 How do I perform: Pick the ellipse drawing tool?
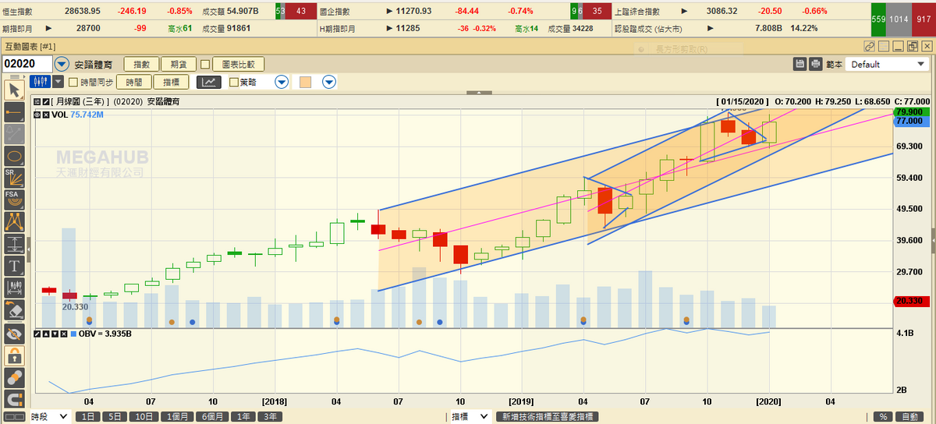pyautogui.click(x=13, y=157)
